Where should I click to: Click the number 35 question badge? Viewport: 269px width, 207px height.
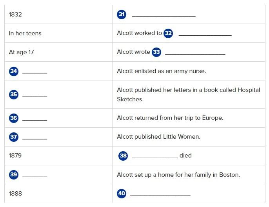pyautogui.click(x=14, y=95)
